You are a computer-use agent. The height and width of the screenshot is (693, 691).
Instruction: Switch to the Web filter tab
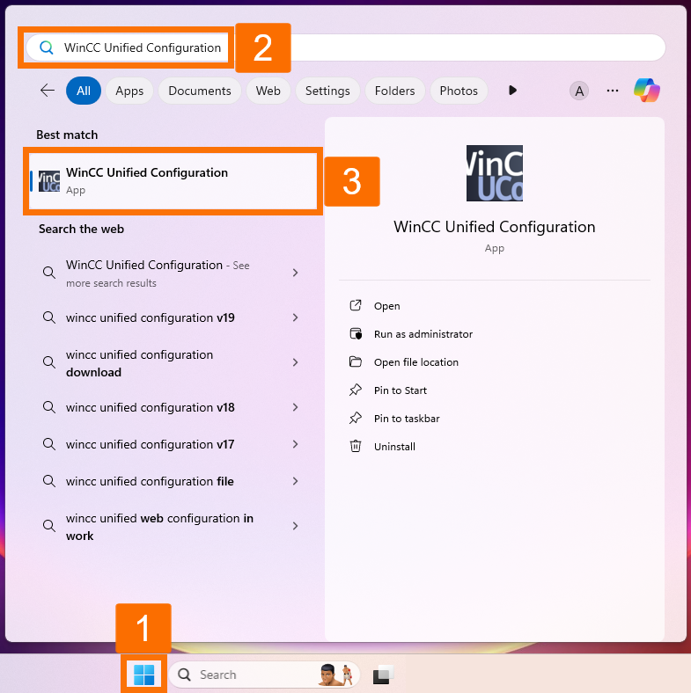coord(268,91)
